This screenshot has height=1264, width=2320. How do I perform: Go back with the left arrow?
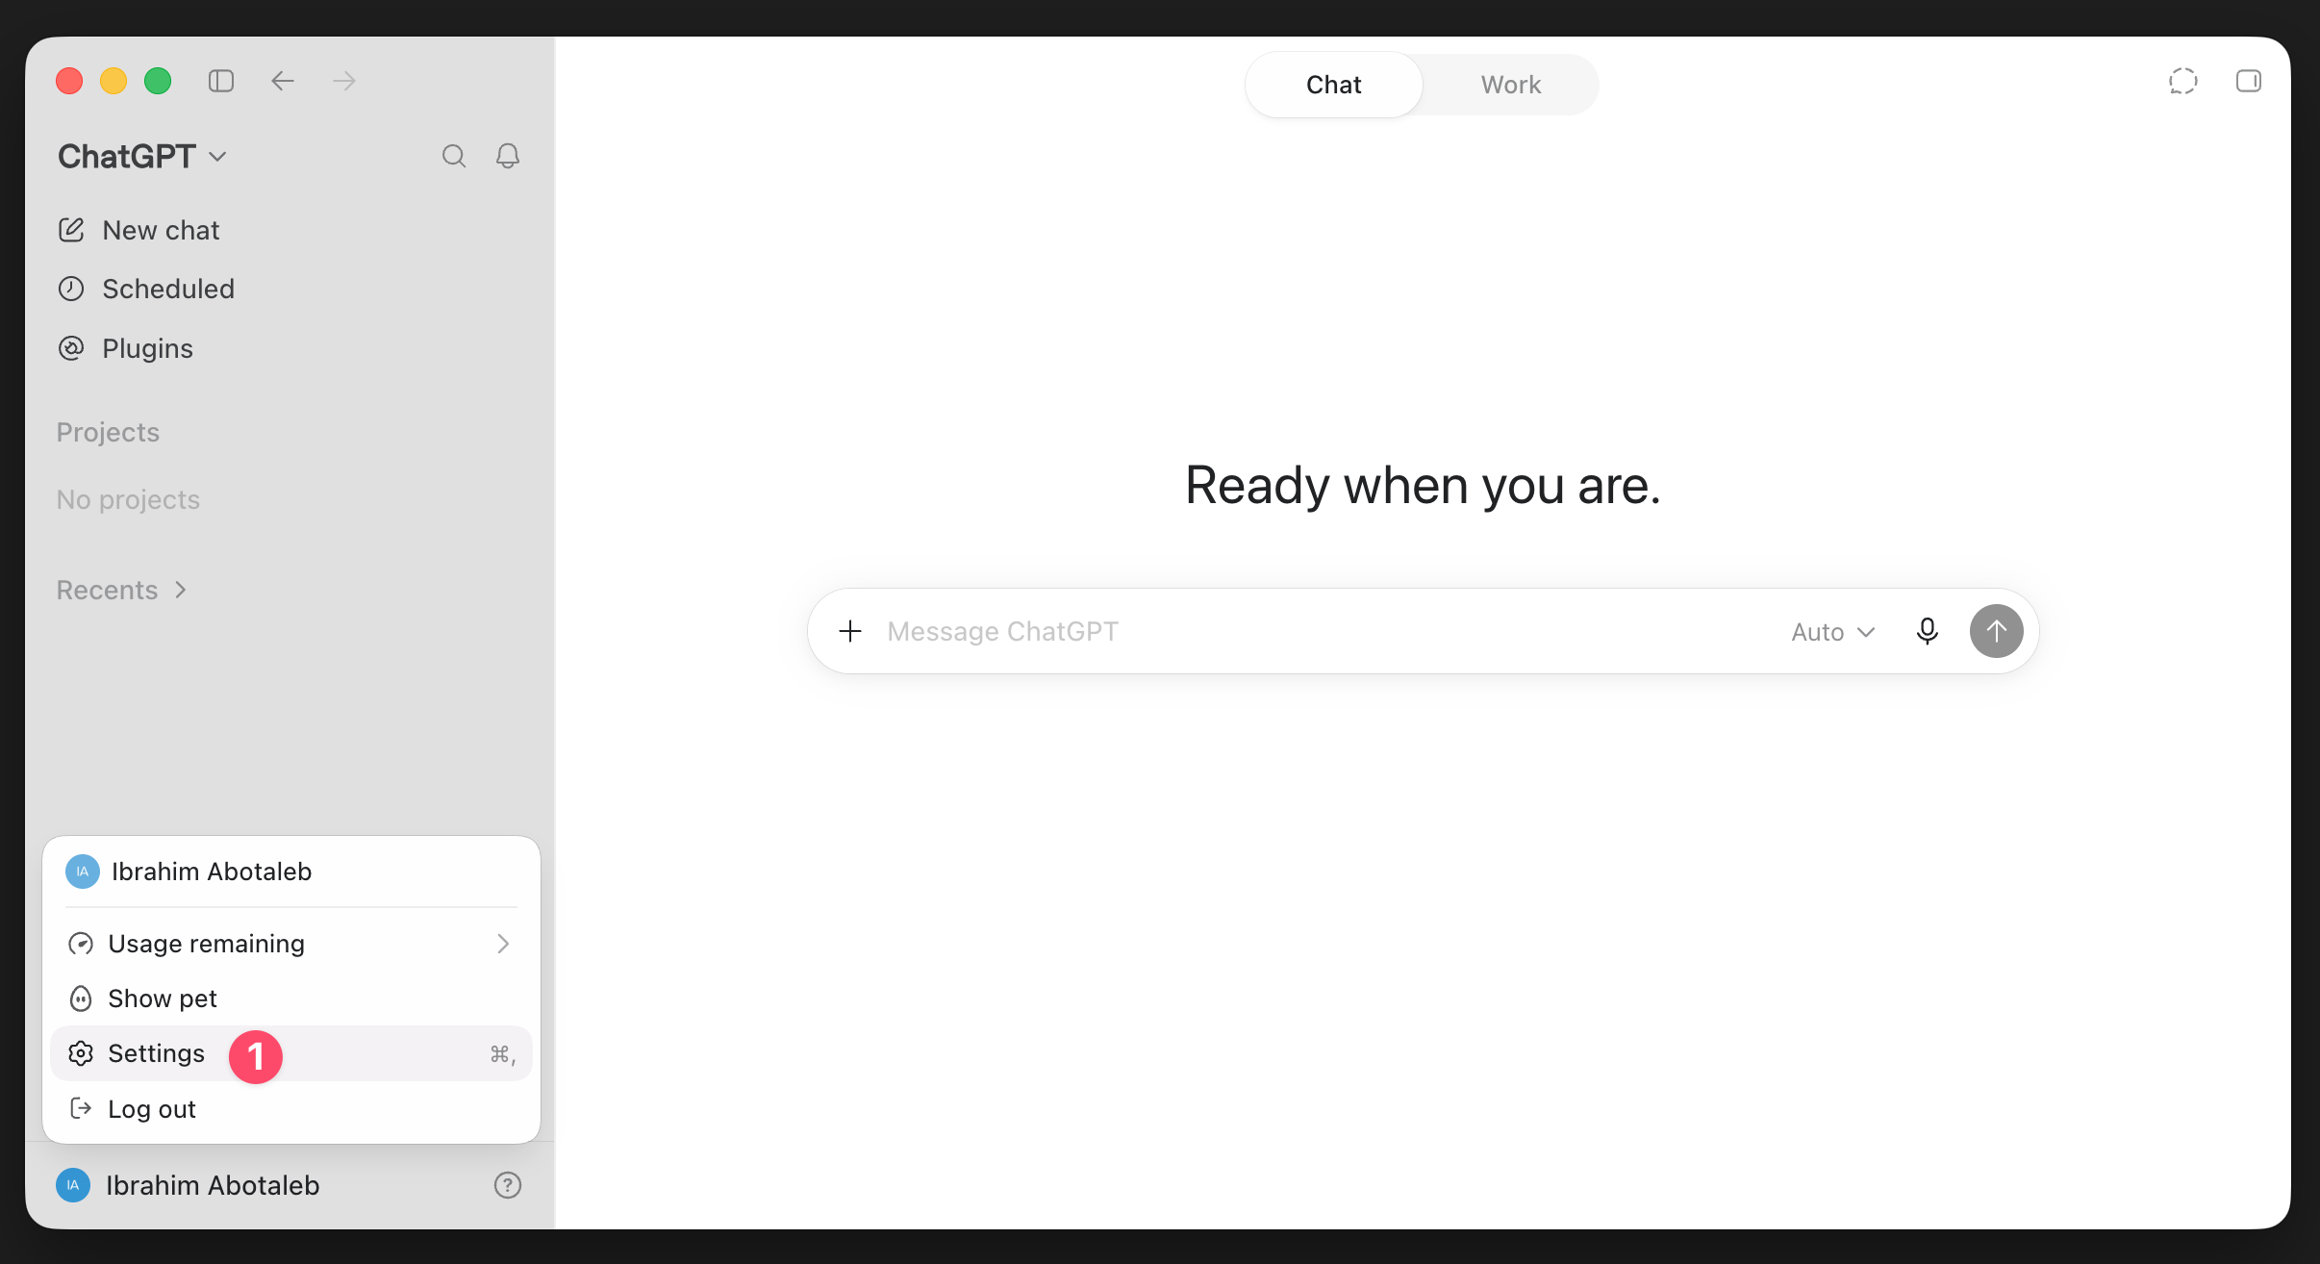(x=283, y=81)
